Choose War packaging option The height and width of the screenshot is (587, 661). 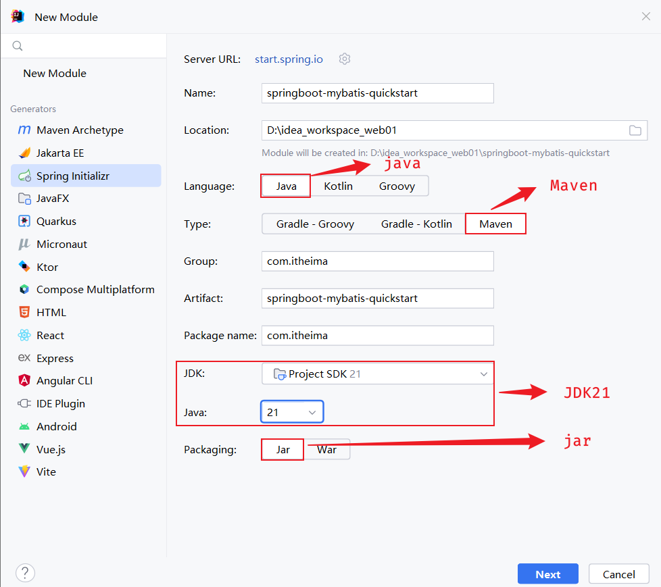click(x=326, y=450)
